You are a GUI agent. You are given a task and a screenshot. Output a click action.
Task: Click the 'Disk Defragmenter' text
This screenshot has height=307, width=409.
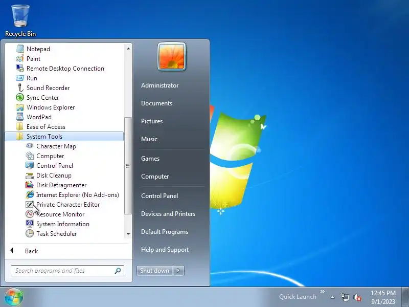[61, 185]
